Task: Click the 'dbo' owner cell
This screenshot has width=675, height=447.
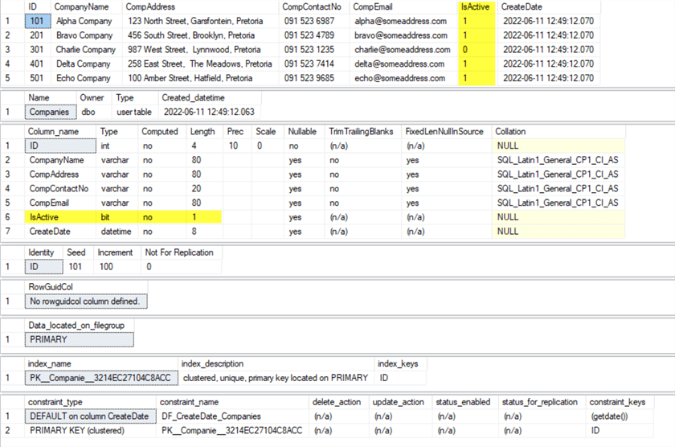Action: 88,112
